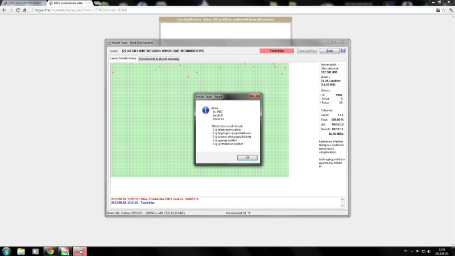Click the Action Center flag icon

(x=417, y=251)
